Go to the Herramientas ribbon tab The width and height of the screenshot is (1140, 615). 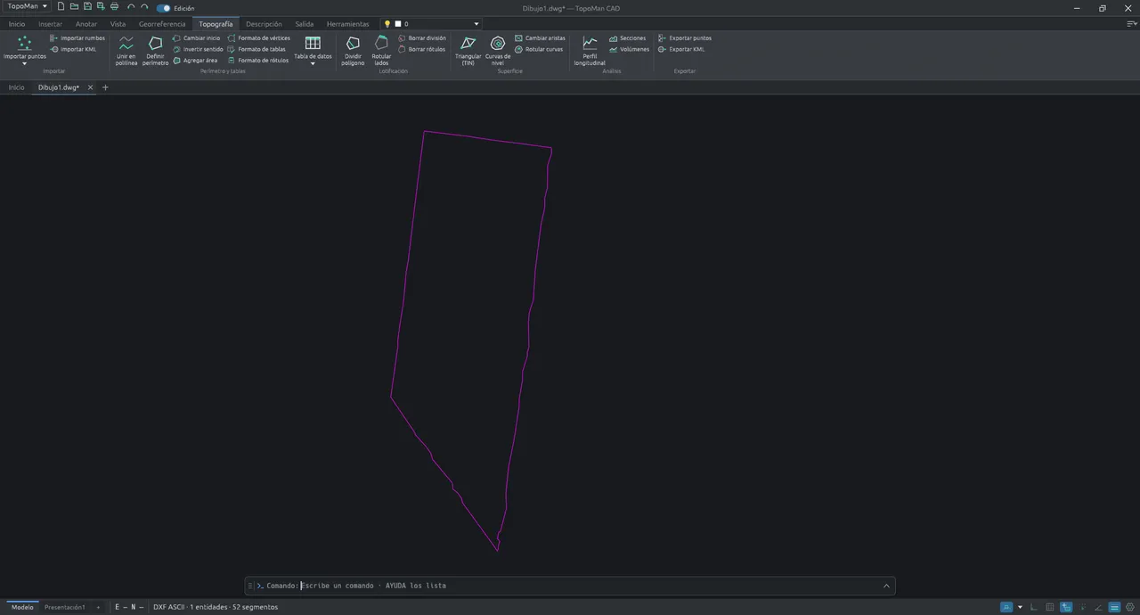(x=347, y=24)
